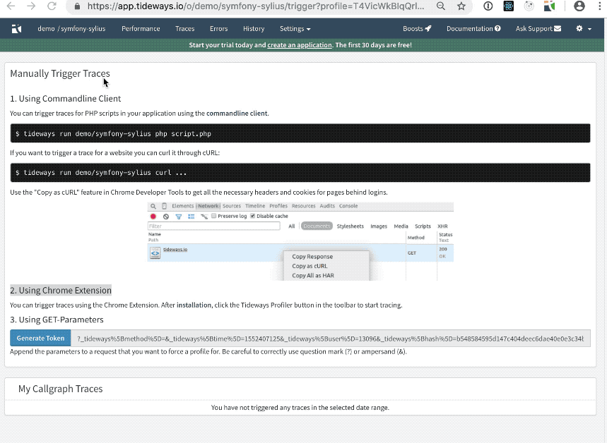Click '1. Using Commandline Client' heading
607x443 pixels.
tap(66, 99)
